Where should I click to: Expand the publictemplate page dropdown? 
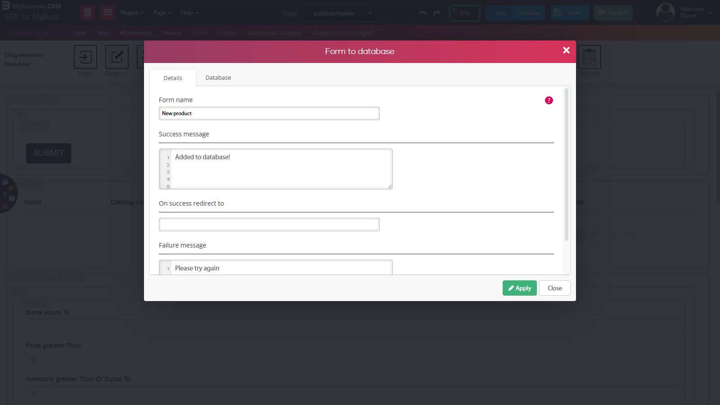(x=338, y=13)
